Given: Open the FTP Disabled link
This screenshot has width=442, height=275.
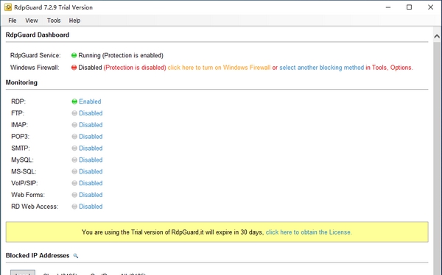Looking at the screenshot, I should pyautogui.click(x=91, y=113).
